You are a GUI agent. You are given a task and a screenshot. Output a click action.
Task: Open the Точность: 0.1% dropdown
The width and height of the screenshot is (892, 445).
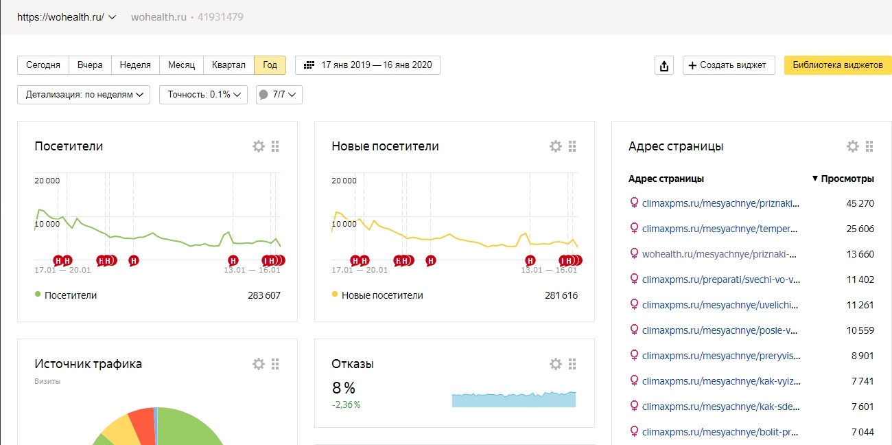[203, 95]
